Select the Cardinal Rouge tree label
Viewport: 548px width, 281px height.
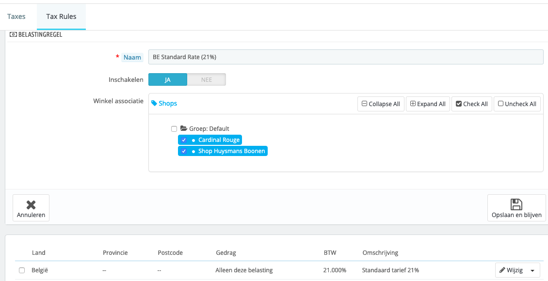[219, 140]
